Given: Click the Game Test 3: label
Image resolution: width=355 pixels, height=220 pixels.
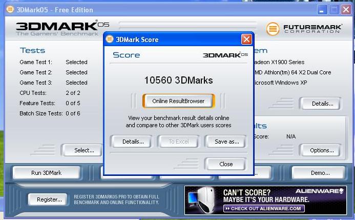Looking at the screenshot, I should click(36, 83).
